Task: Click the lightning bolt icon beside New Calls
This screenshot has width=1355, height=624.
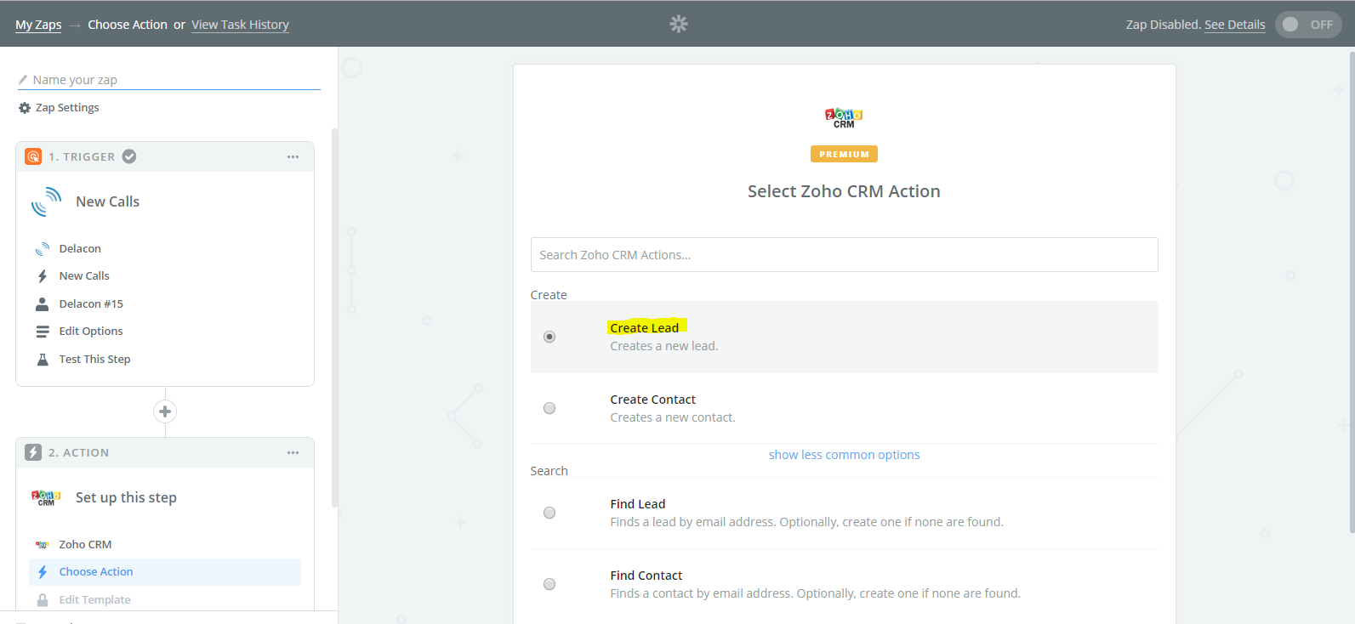Action: click(x=43, y=276)
